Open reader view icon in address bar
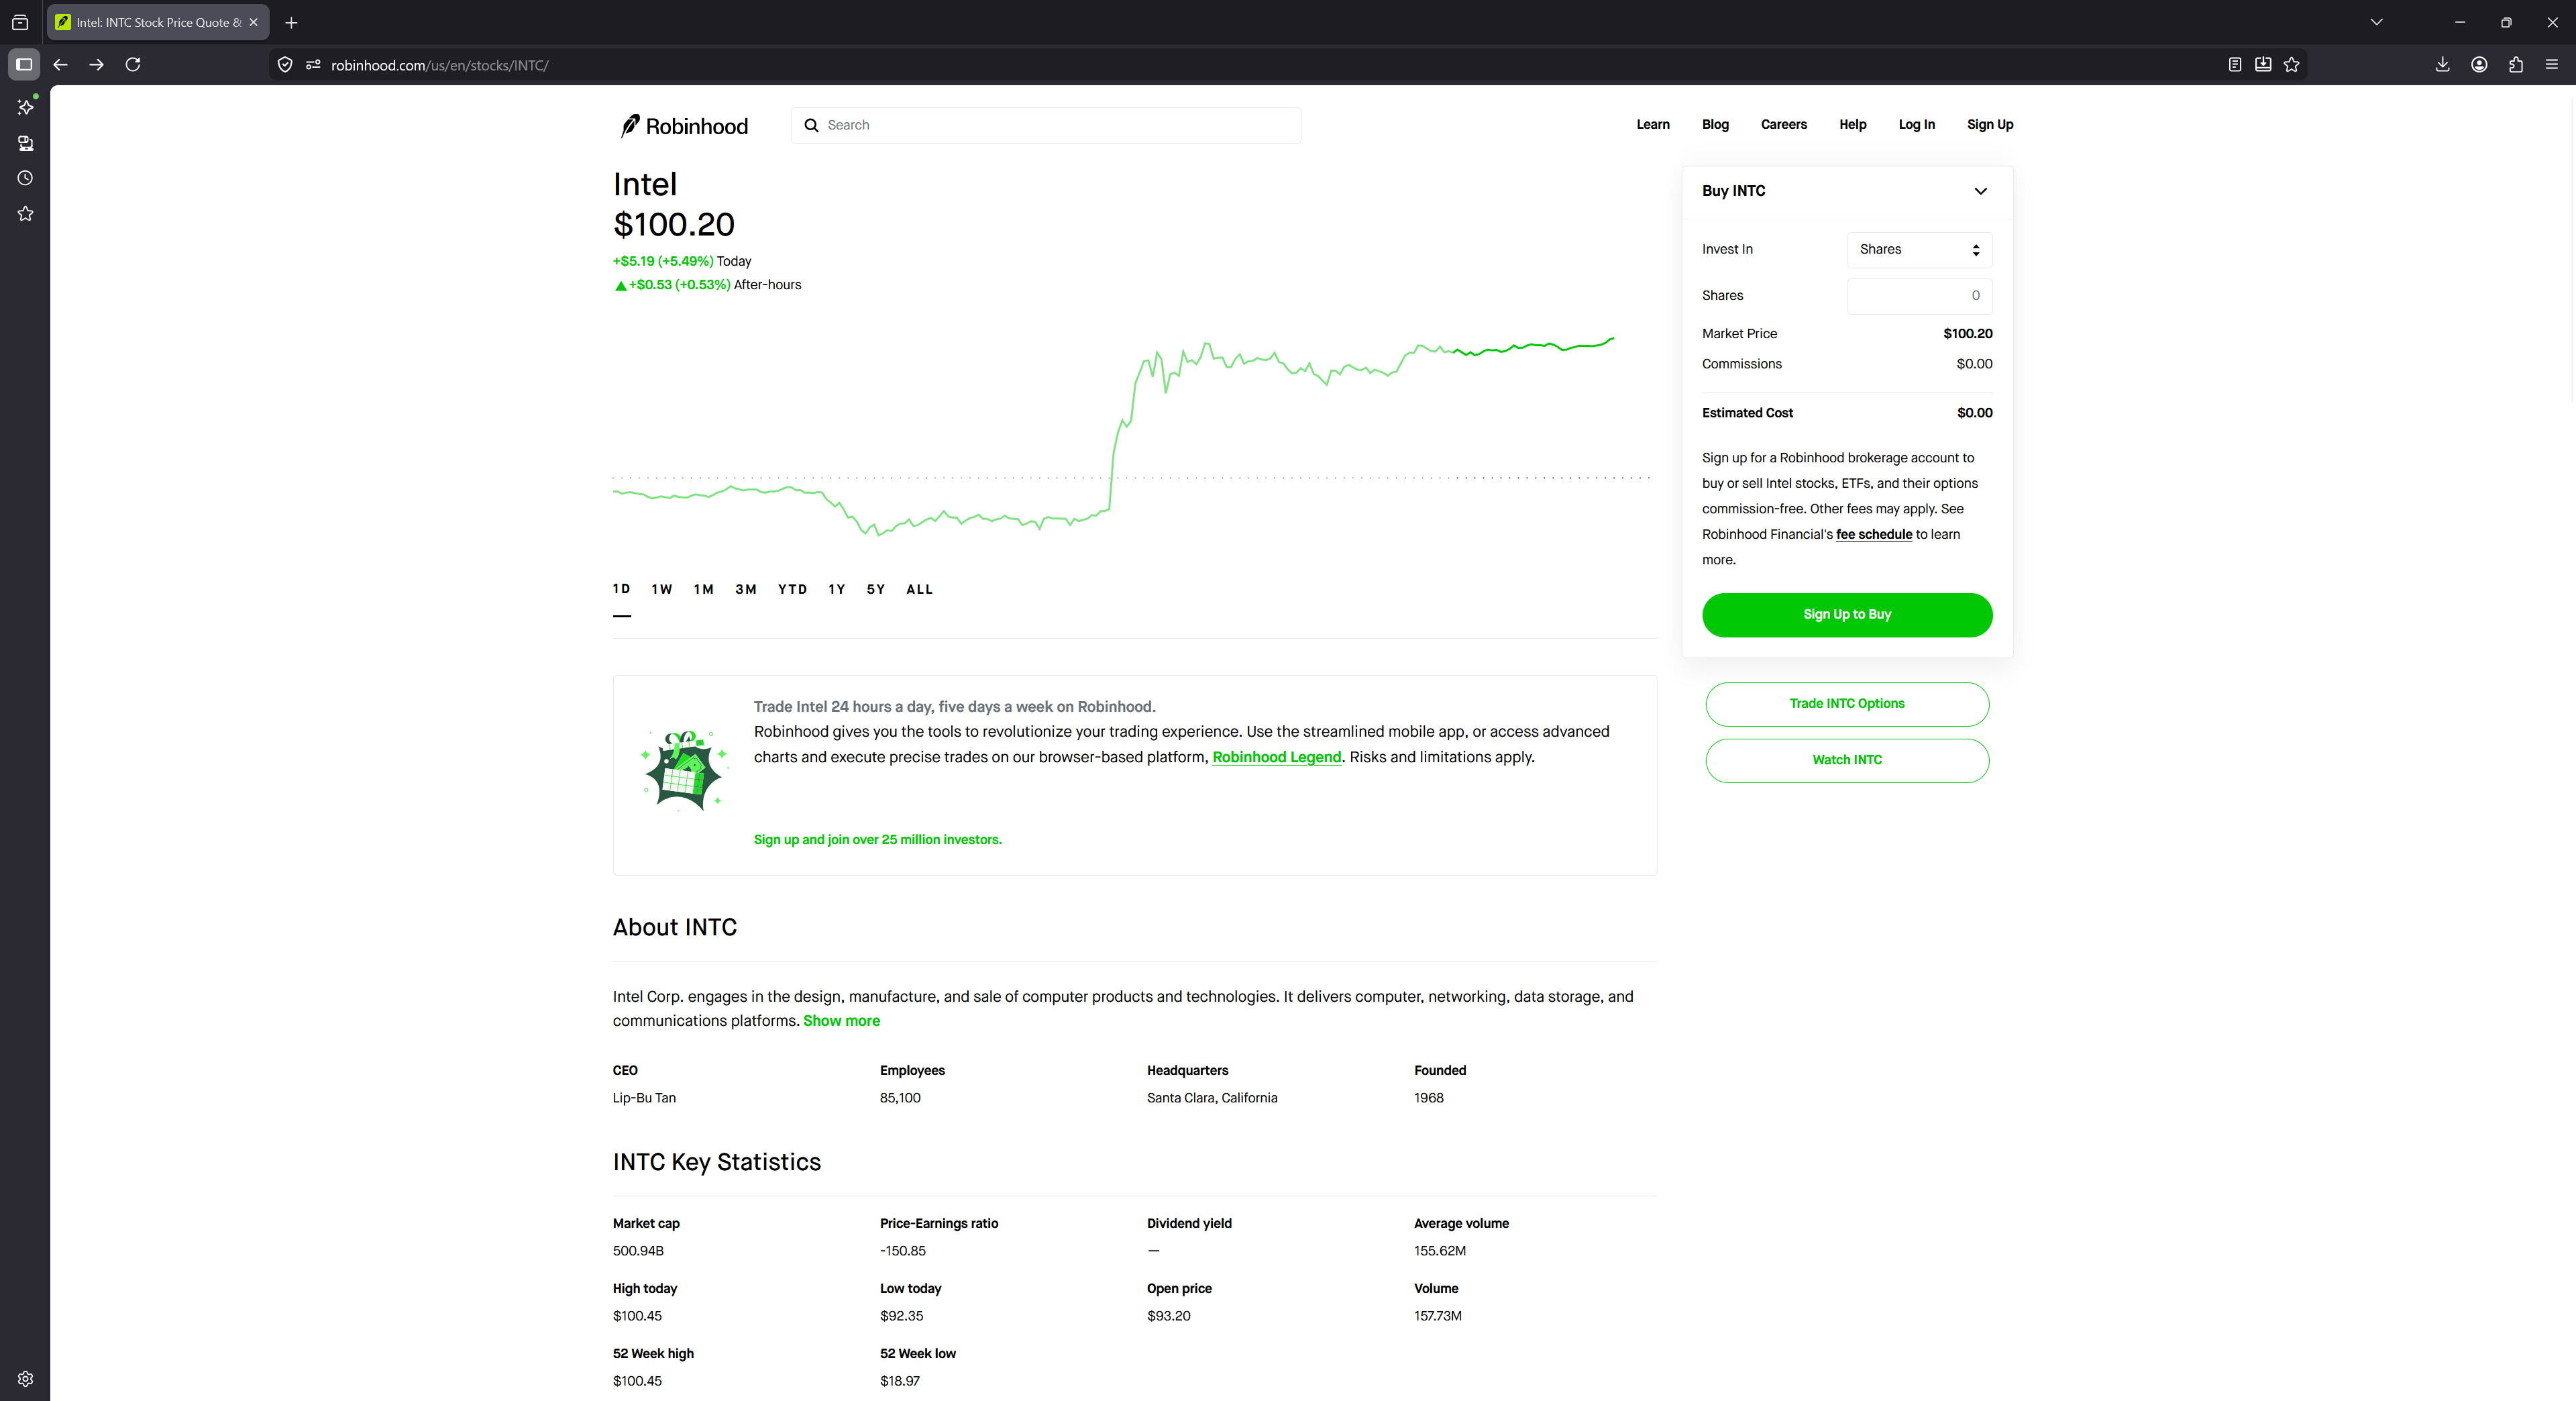Viewport: 2576px width, 1401px height. pos(2235,65)
